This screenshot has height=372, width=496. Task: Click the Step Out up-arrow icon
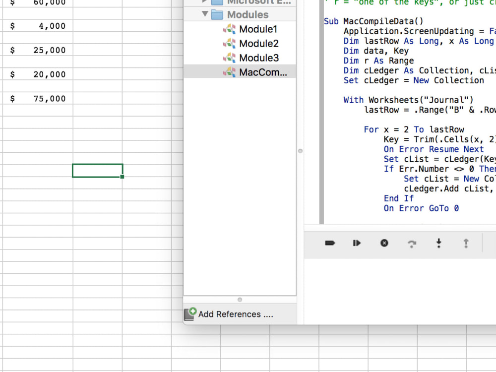tap(466, 243)
